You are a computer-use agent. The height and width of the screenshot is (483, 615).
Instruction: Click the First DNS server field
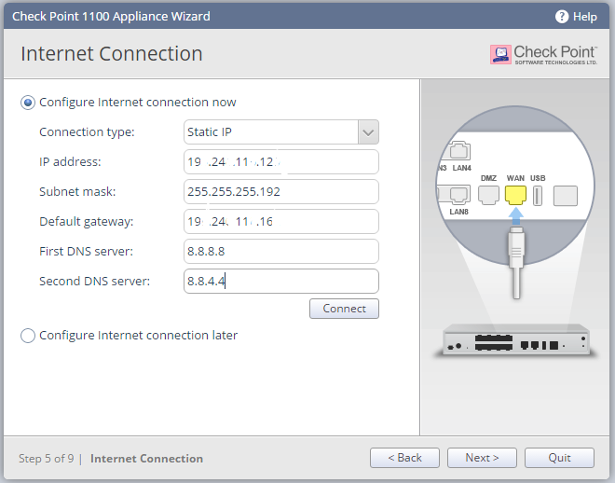pyautogui.click(x=281, y=251)
